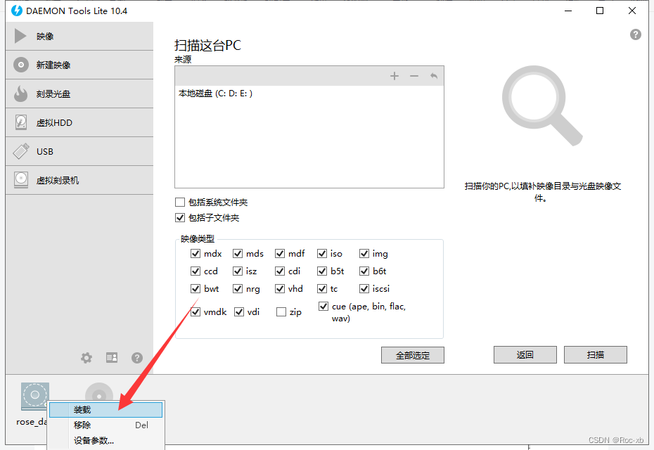Toggle the isz checkbox
The width and height of the screenshot is (654, 450).
238,271
